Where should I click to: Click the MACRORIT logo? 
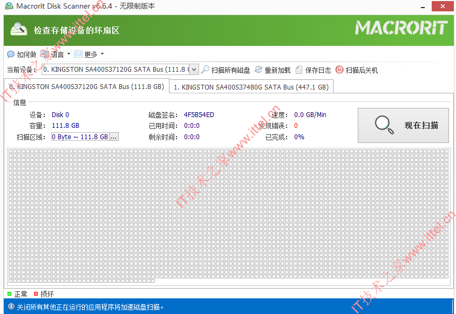coord(401,28)
